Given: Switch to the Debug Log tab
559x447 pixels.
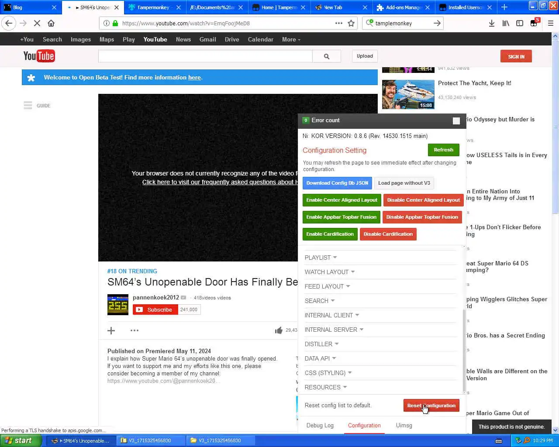Looking at the screenshot, I should click(x=320, y=425).
